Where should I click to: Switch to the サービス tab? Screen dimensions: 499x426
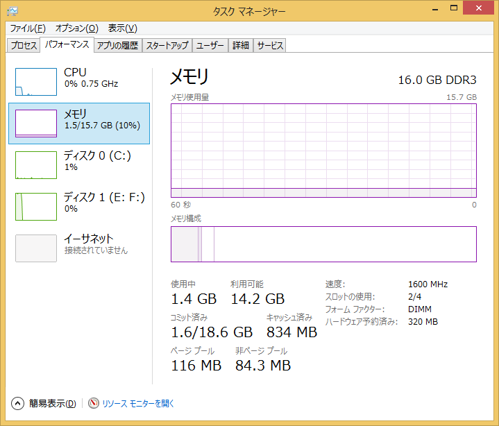pos(270,46)
